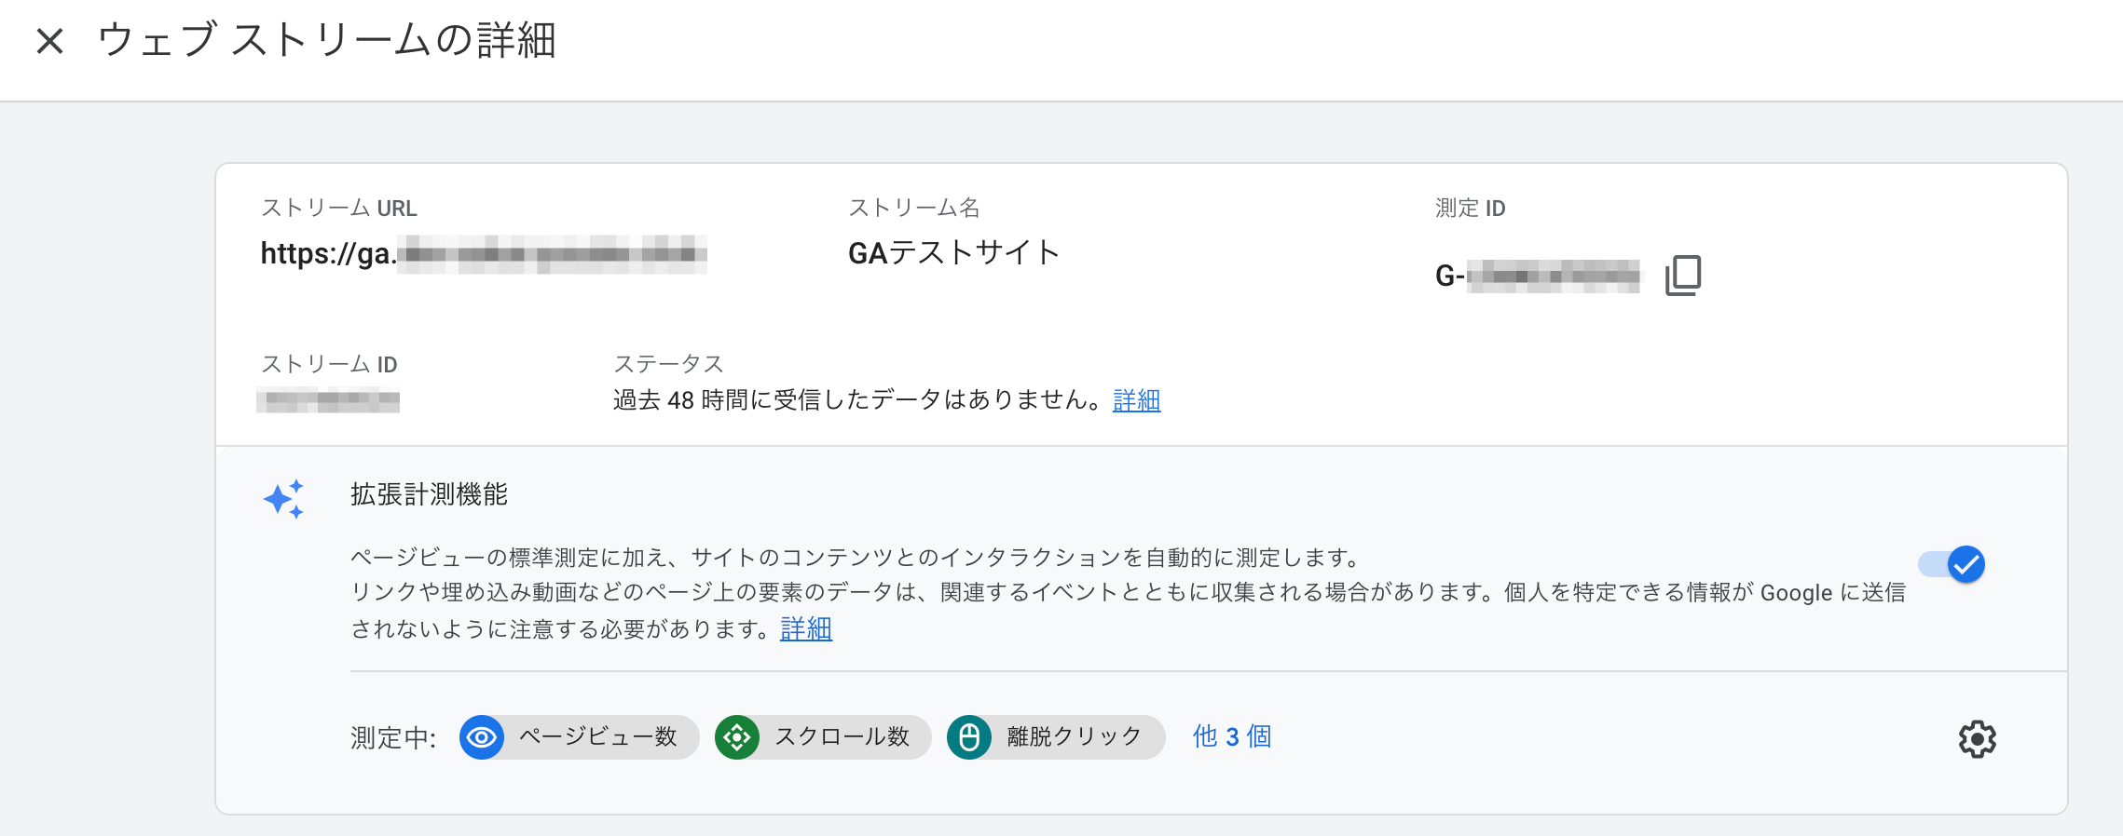Select the ページビュー数 chip label
This screenshot has width=2123, height=836.
pos(598,736)
